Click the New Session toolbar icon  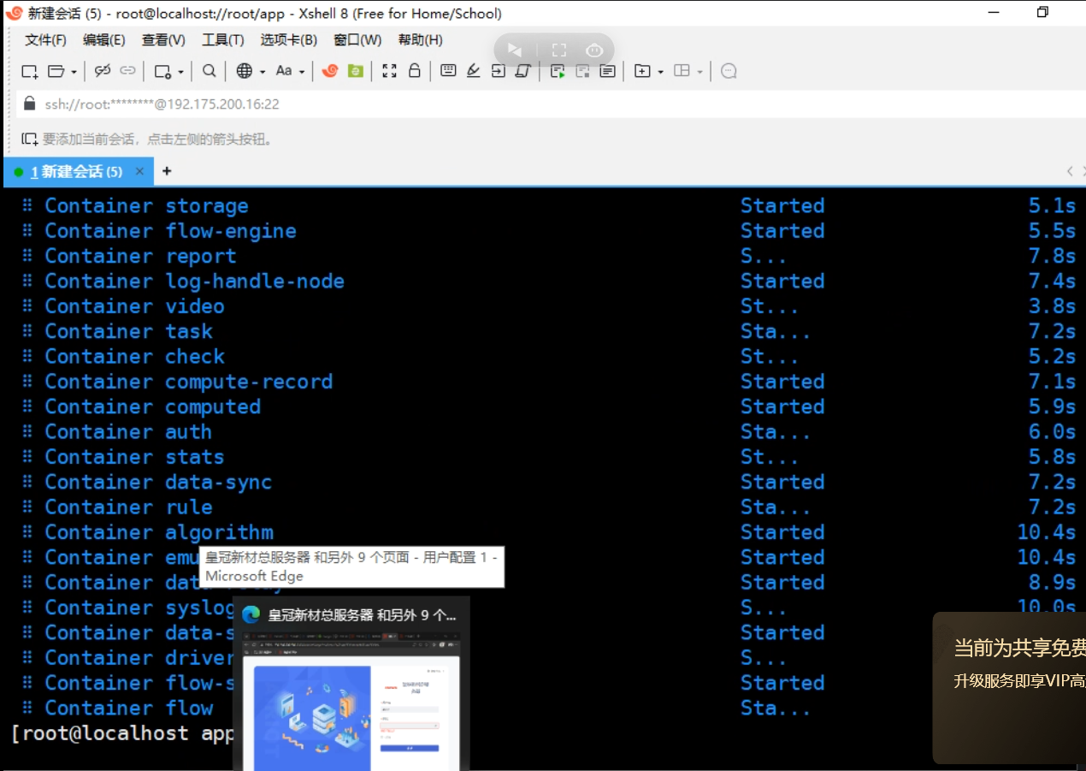click(30, 71)
